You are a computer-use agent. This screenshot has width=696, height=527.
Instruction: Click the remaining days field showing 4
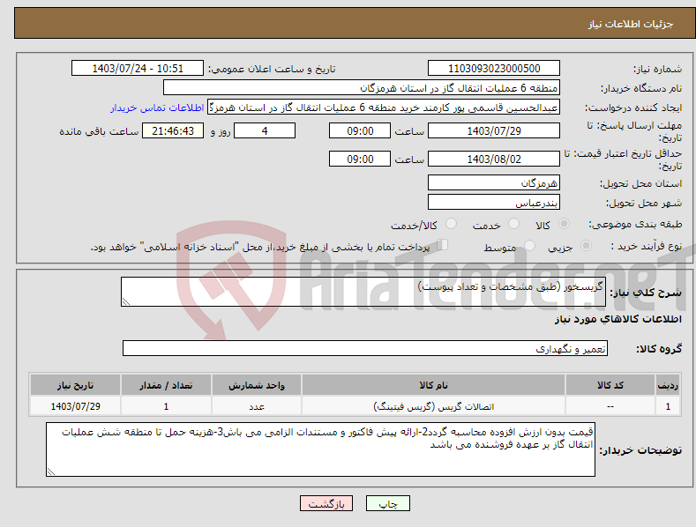265,130
